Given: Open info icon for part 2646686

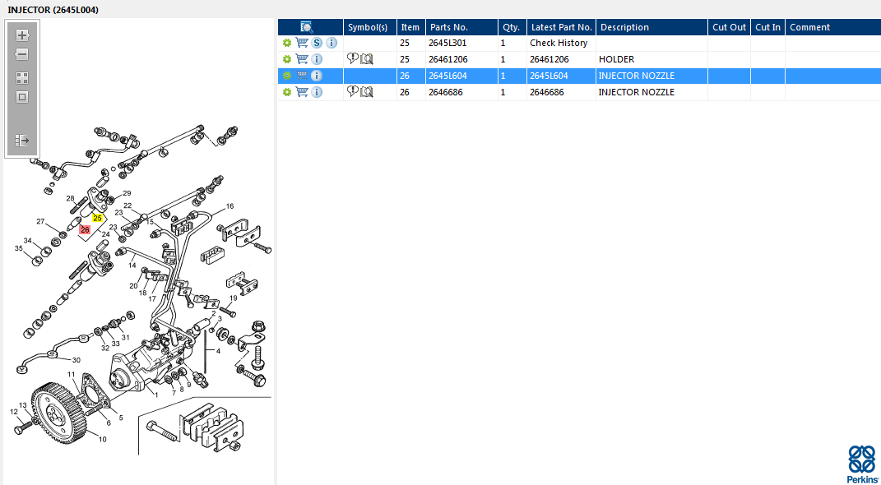Looking at the screenshot, I should (317, 92).
